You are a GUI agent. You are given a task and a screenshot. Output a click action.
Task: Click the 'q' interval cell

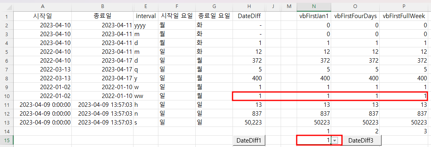click(146, 69)
